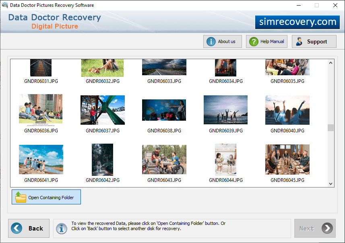Click the scrollbar down arrow

(x=331, y=183)
